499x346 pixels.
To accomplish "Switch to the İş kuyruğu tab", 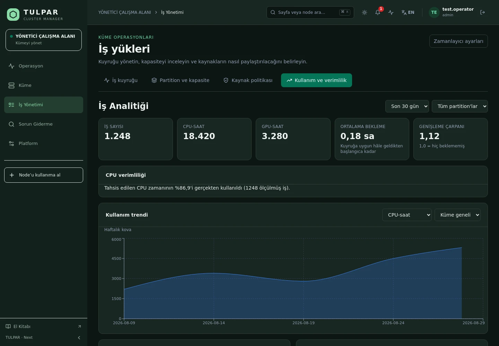I will 121,80.
